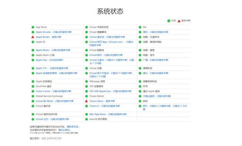Viewport: 242px width, 146px height.
Task: Open the 课业 resolved outage link
Action: pos(156,73)
